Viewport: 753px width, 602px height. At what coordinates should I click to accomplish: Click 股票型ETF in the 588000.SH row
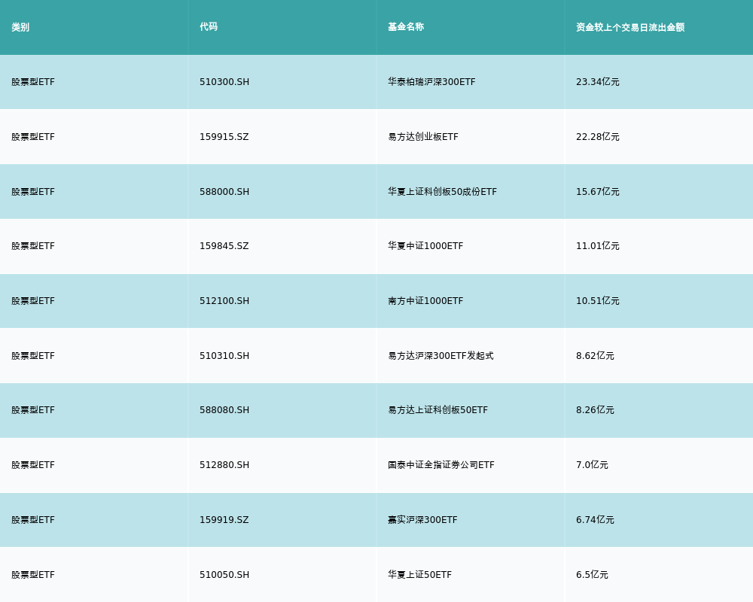33,192
